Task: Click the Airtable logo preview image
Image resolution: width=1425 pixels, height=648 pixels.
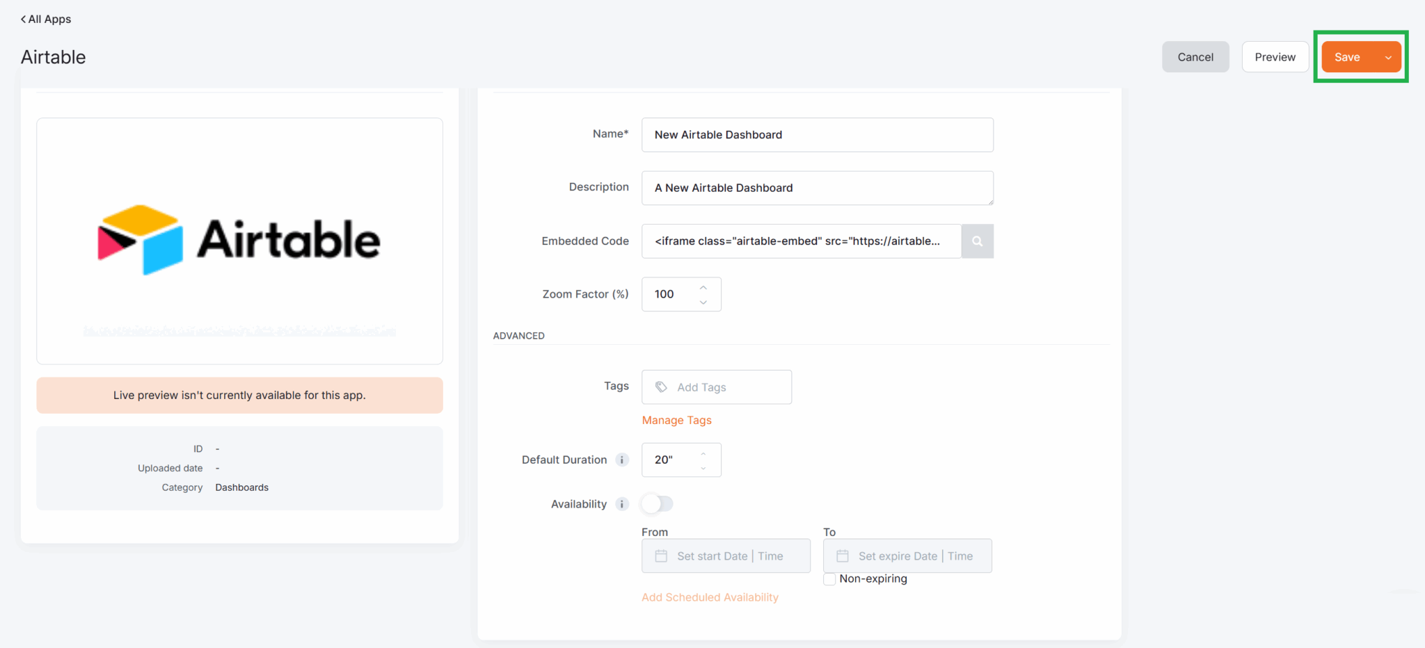Action: point(239,241)
